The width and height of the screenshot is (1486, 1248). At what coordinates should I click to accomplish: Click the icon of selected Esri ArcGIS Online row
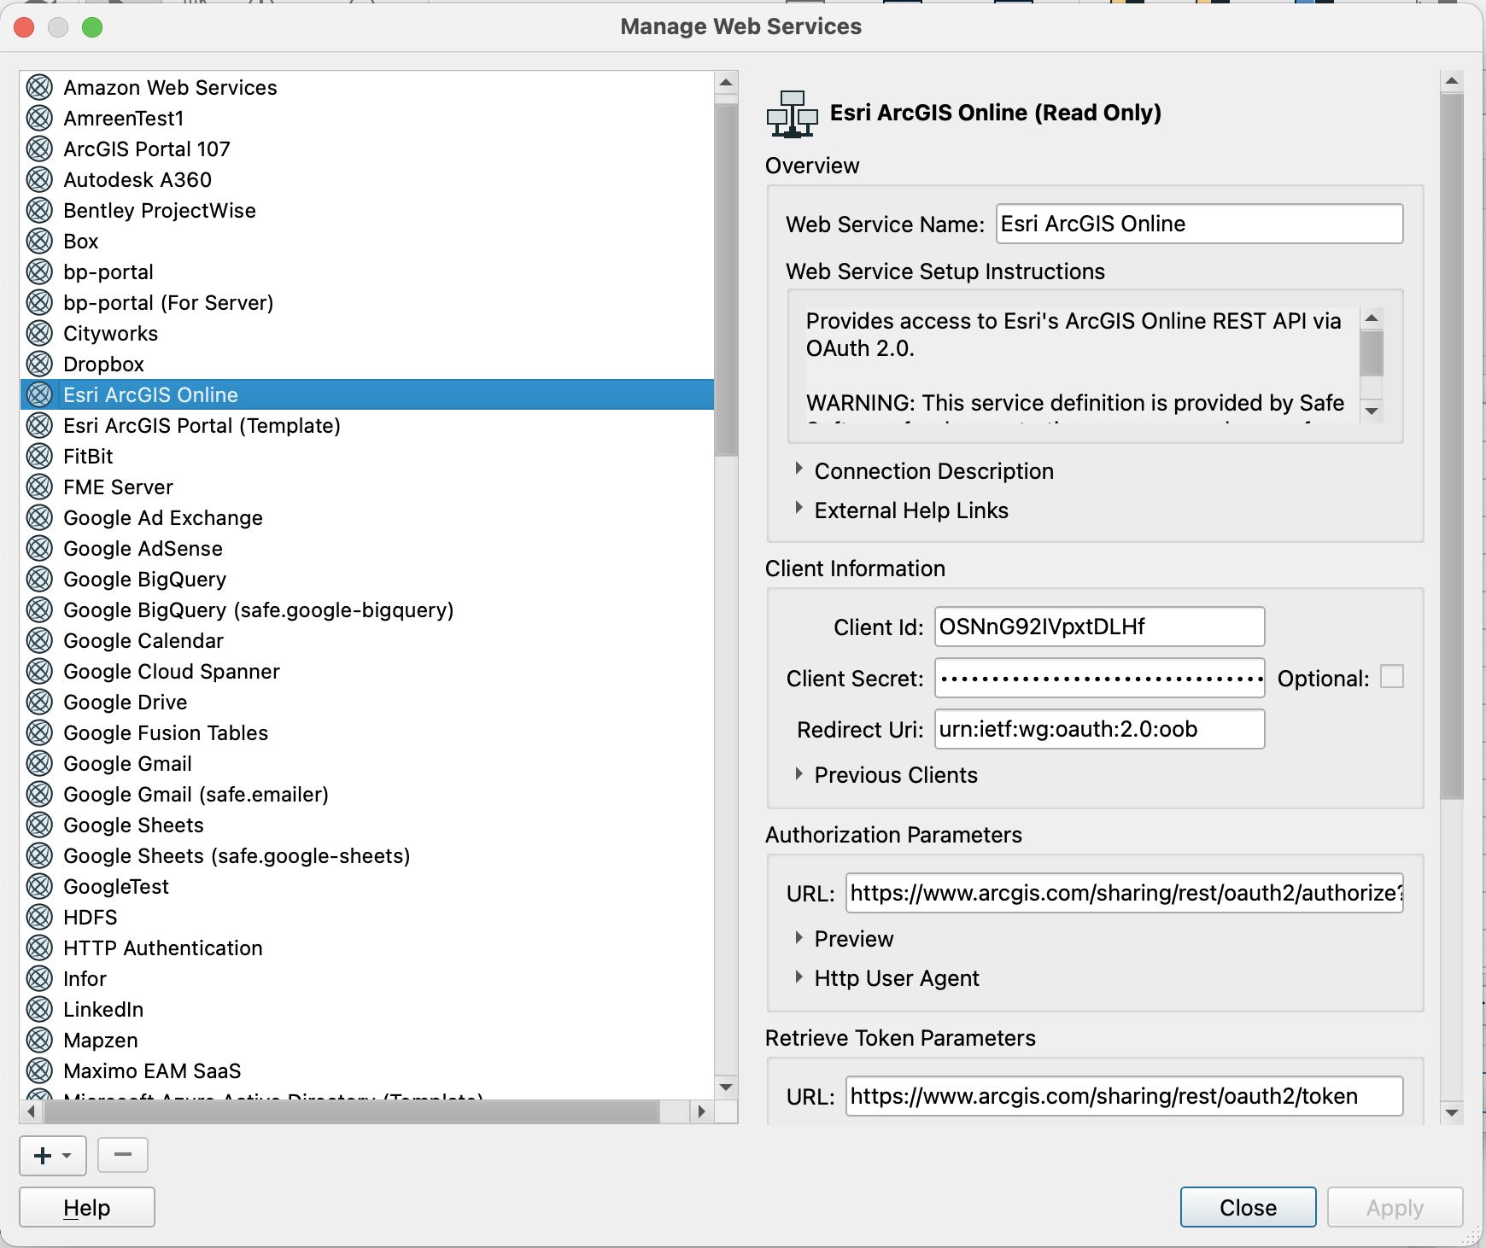point(39,394)
